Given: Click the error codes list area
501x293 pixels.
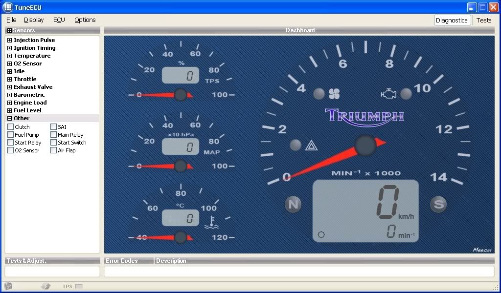Looking at the screenshot, I should tap(299, 272).
